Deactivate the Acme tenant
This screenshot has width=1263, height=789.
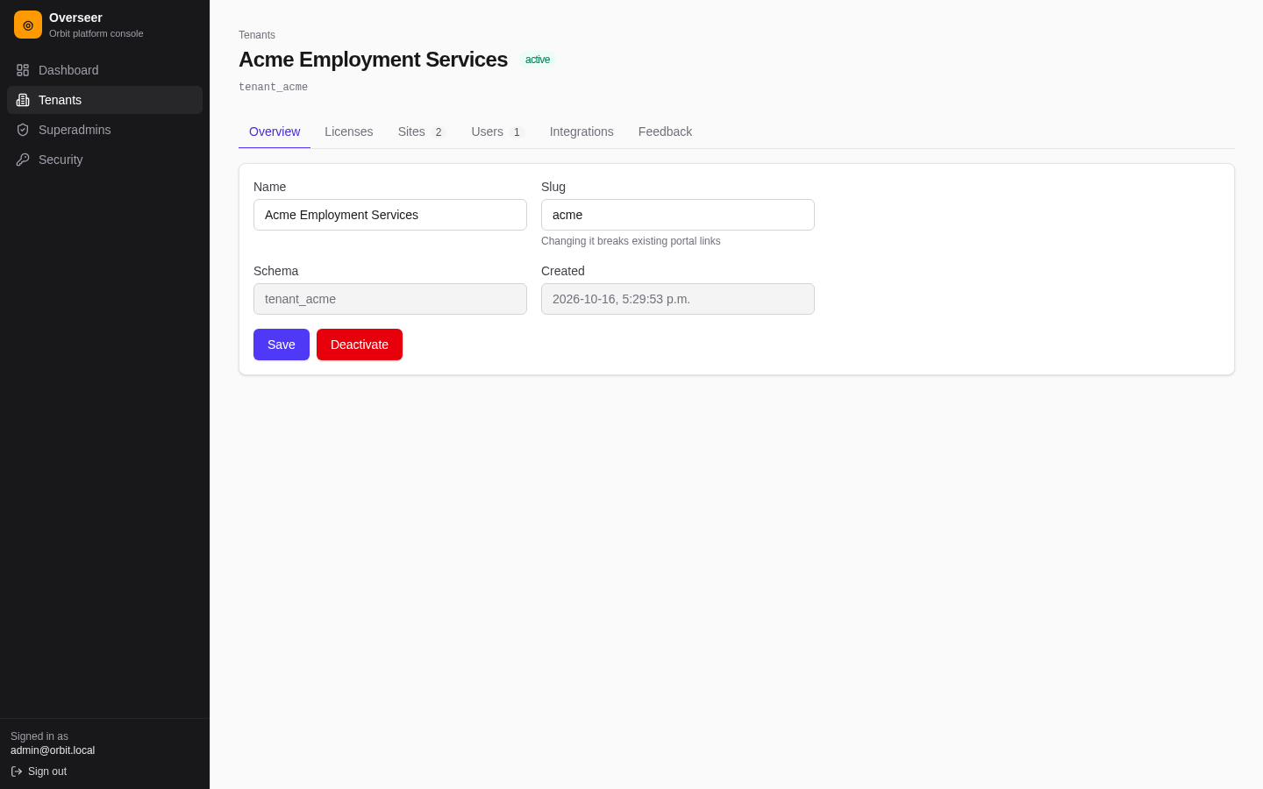click(x=360, y=345)
